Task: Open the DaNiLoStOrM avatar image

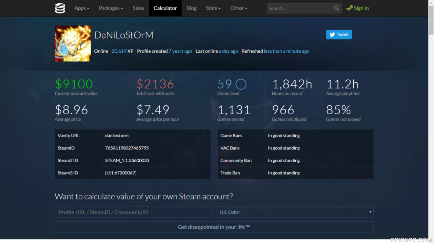Action: pos(73,43)
